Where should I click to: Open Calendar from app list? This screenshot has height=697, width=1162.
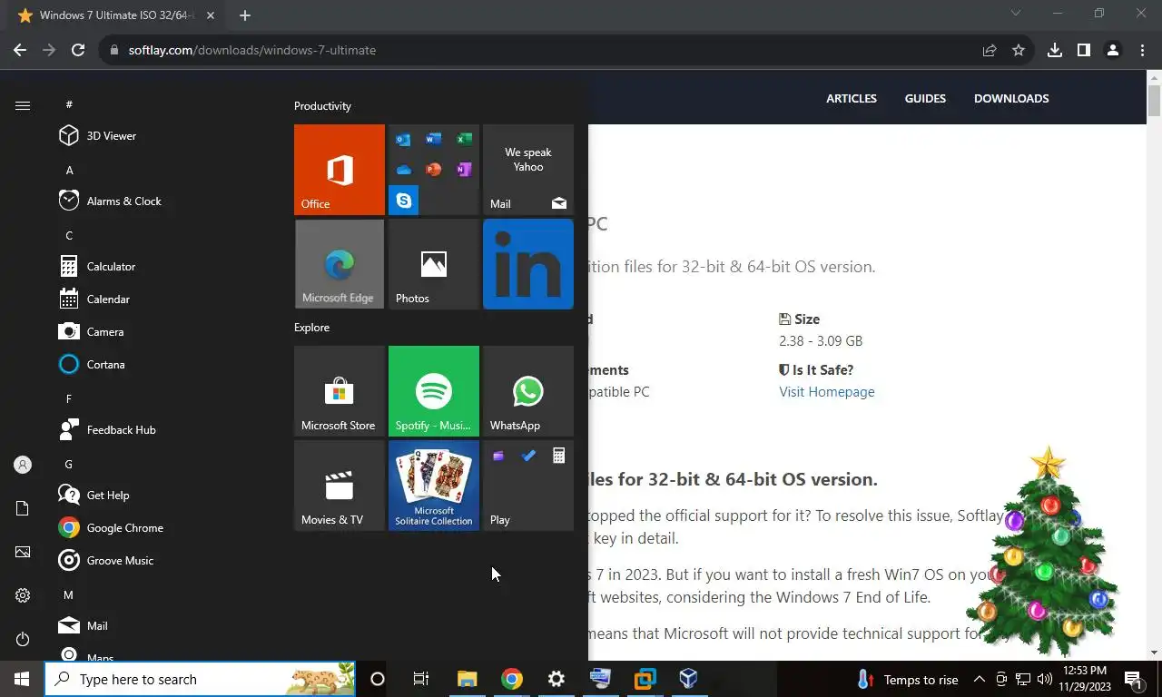pyautogui.click(x=167, y=299)
